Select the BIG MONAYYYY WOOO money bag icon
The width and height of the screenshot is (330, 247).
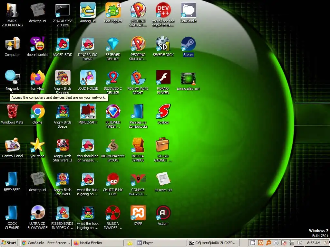(x=113, y=145)
